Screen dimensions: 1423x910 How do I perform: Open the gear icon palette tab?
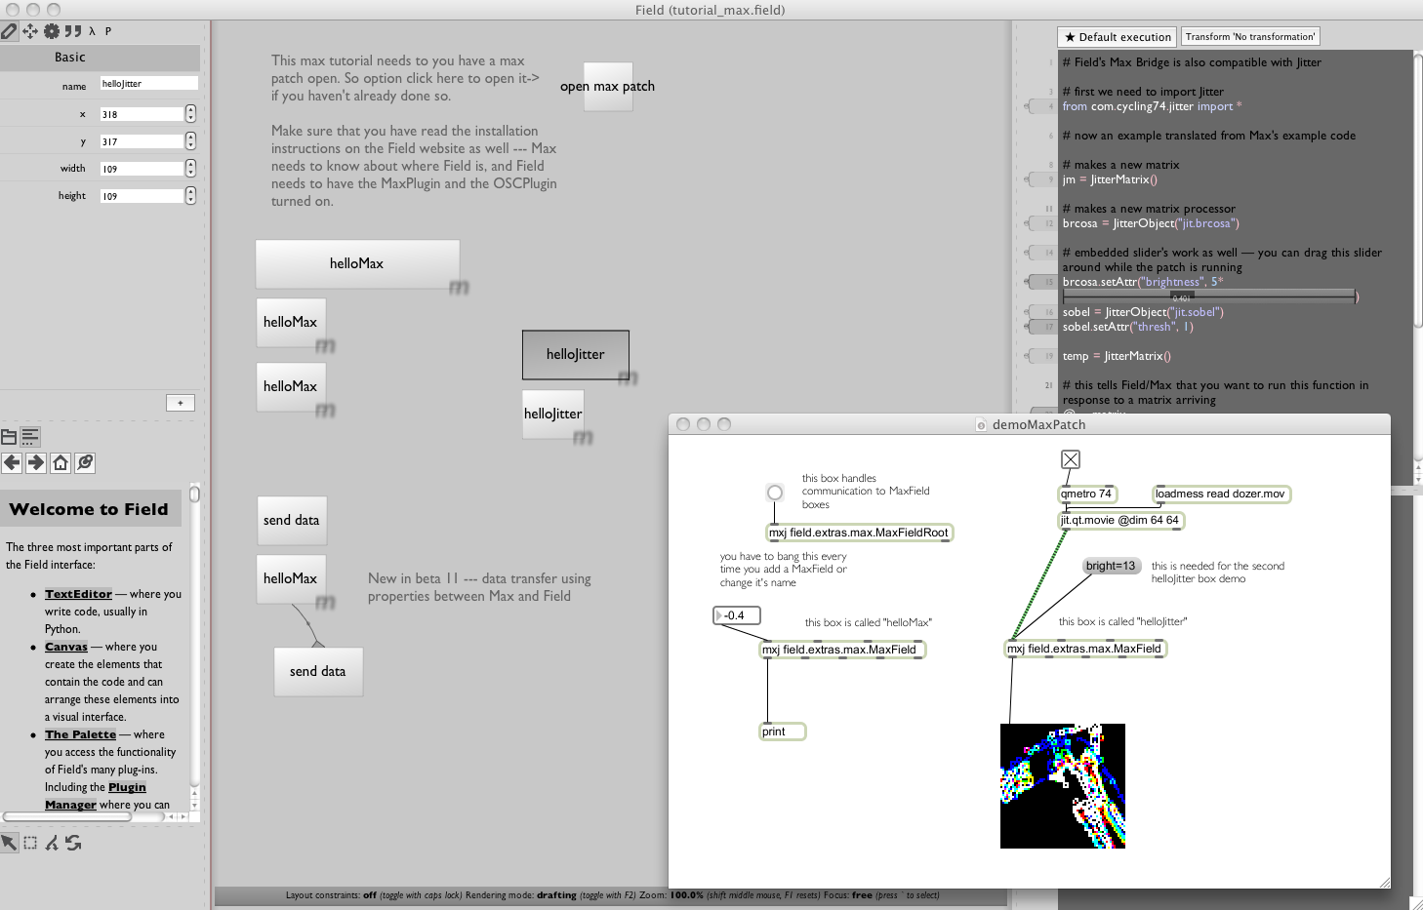point(52,31)
